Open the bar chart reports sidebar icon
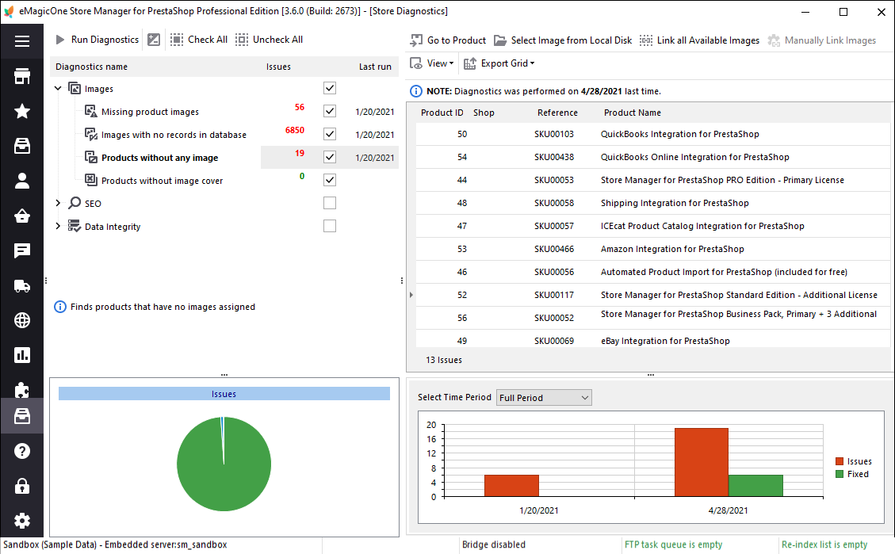Image resolution: width=895 pixels, height=554 pixels. 21,355
